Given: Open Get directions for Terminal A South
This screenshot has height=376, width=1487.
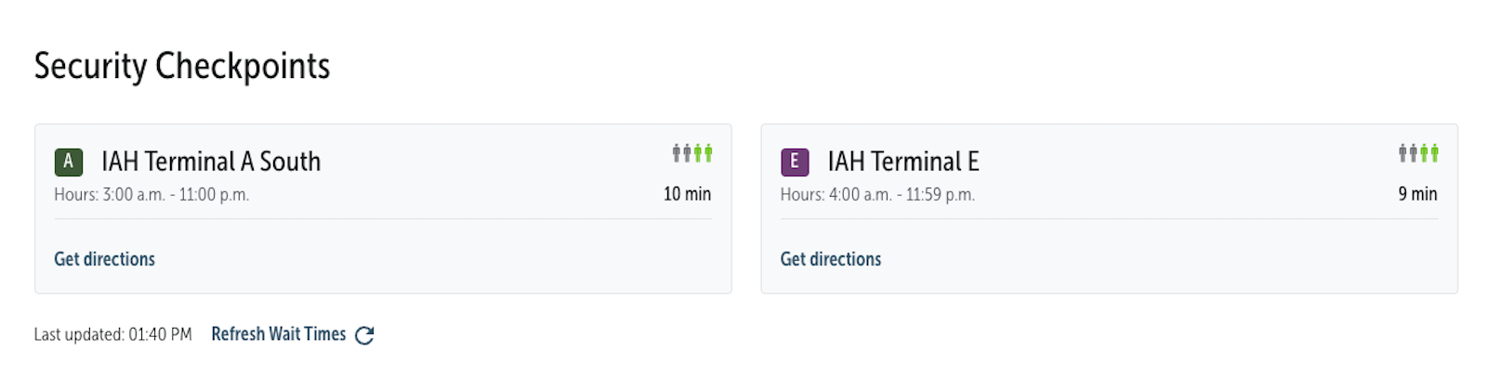Looking at the screenshot, I should coord(104,259).
